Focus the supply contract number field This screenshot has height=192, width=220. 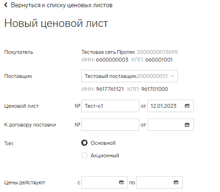[x=110, y=125]
